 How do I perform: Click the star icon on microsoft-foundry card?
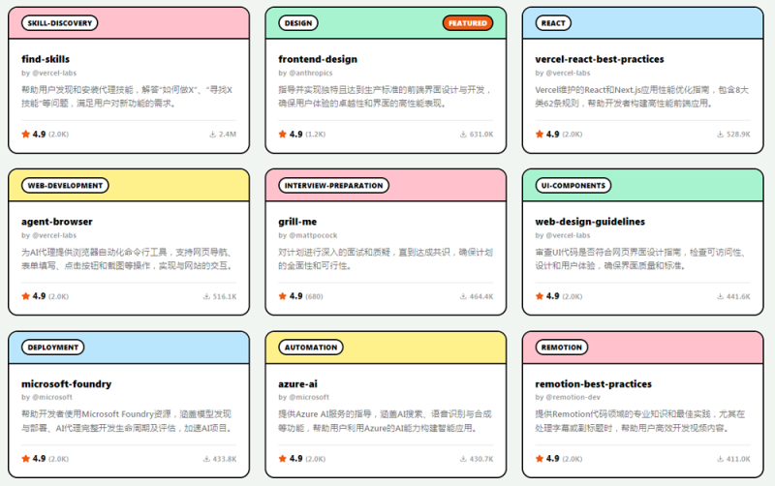pyautogui.click(x=26, y=459)
